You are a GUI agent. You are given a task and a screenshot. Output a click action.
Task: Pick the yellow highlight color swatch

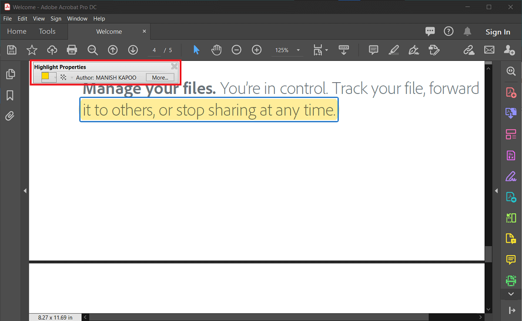click(x=46, y=76)
